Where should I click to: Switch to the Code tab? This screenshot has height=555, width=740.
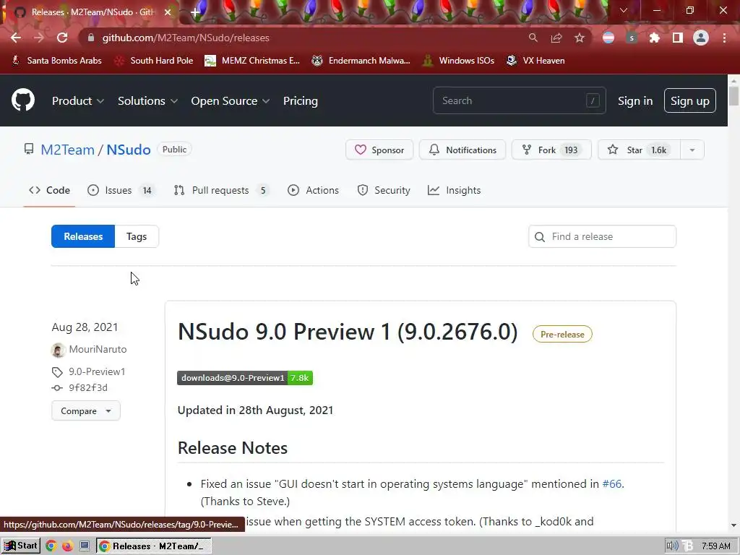pyautogui.click(x=49, y=190)
